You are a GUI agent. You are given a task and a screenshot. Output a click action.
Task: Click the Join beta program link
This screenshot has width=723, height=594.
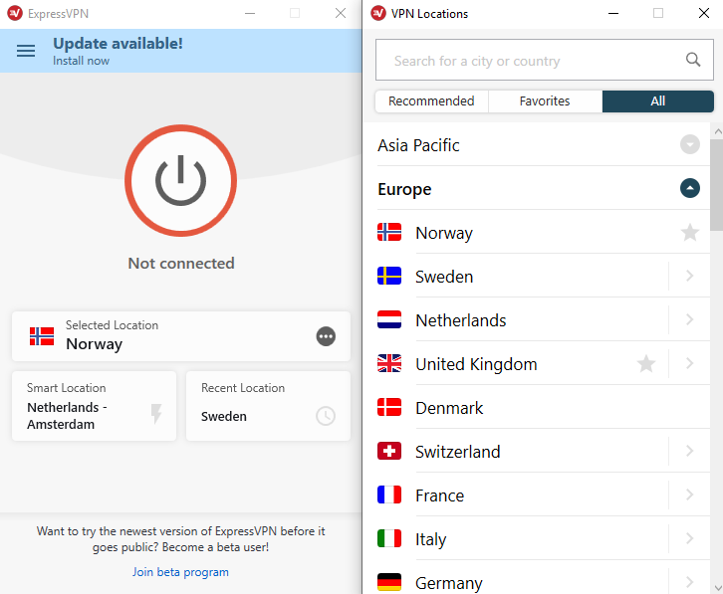180,572
